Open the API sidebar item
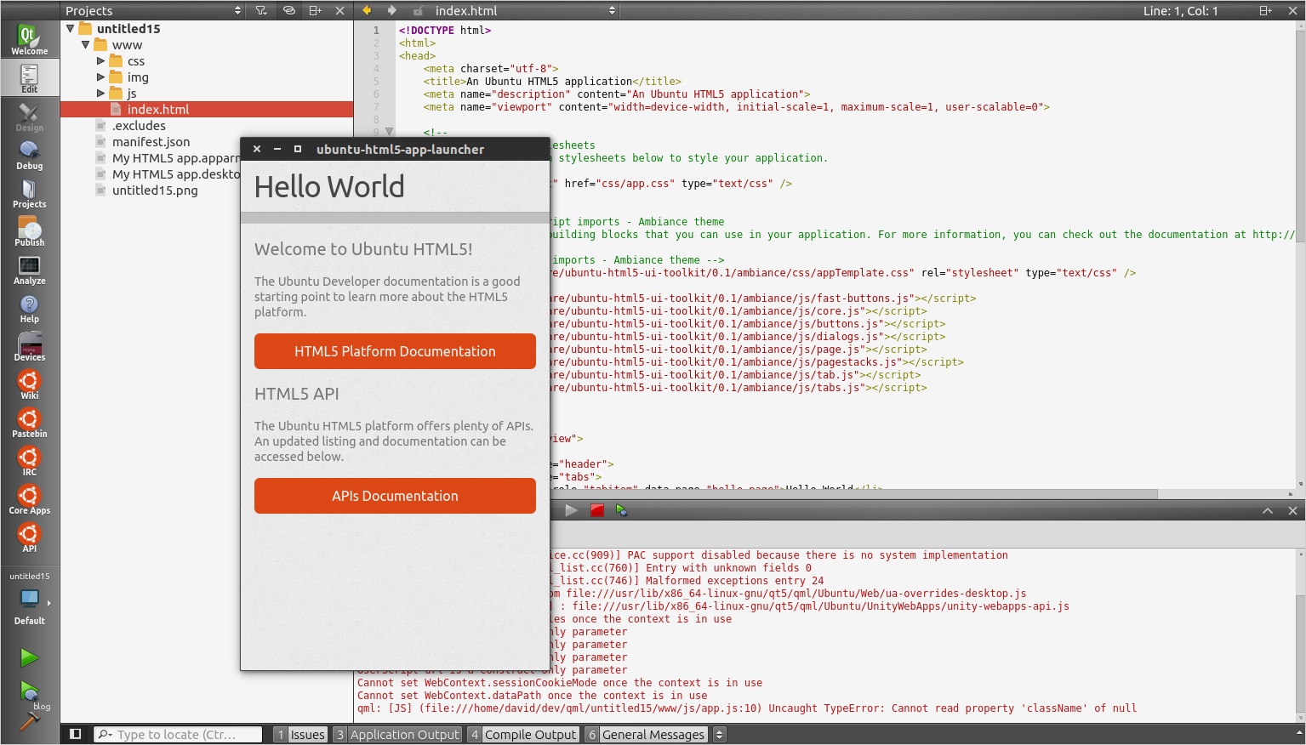Screen dimensions: 1306x745 (29, 537)
